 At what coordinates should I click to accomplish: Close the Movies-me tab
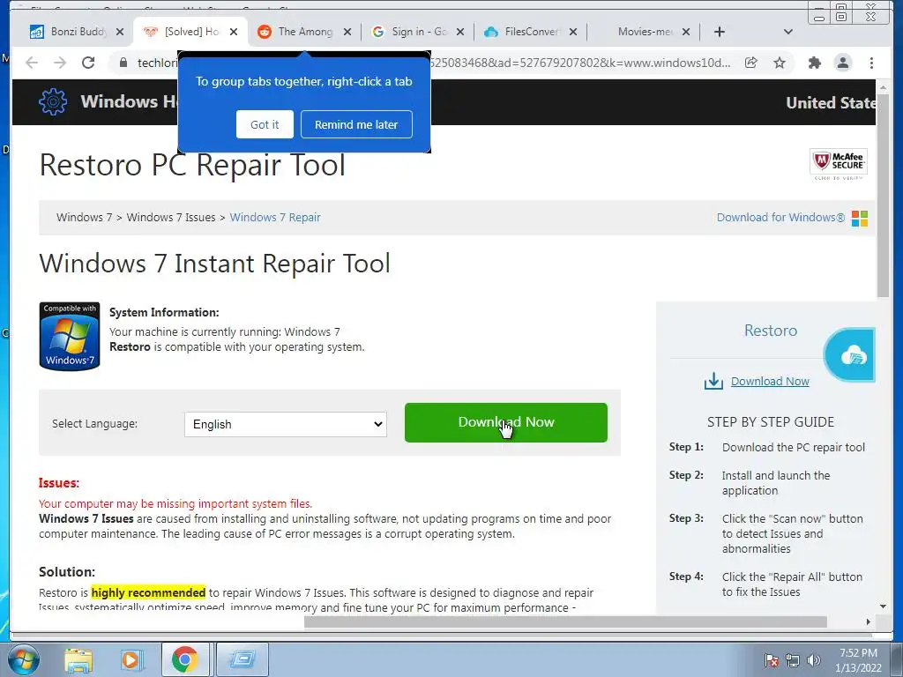click(686, 33)
